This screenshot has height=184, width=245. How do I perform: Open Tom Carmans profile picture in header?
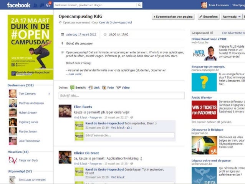[x=204, y=5]
